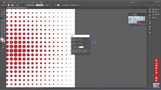
Task: Open the Color panel
Action: pos(154,12)
